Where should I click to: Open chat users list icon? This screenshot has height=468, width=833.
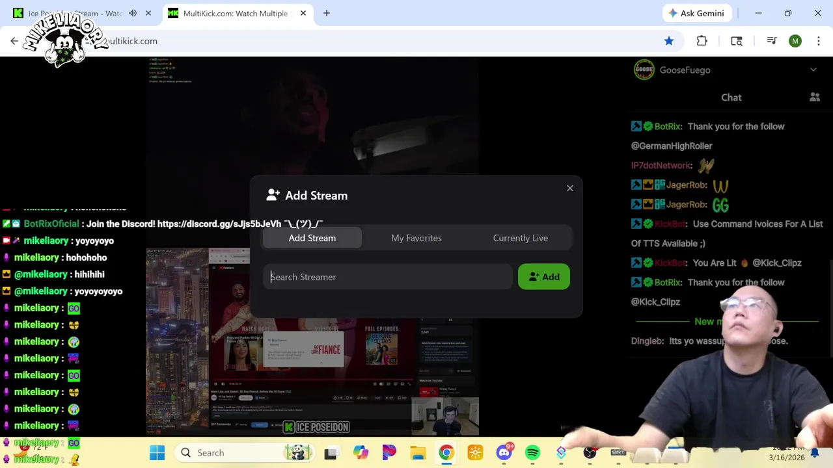[815, 97]
